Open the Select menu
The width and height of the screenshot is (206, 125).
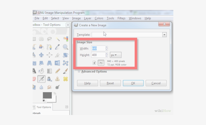(55, 18)
